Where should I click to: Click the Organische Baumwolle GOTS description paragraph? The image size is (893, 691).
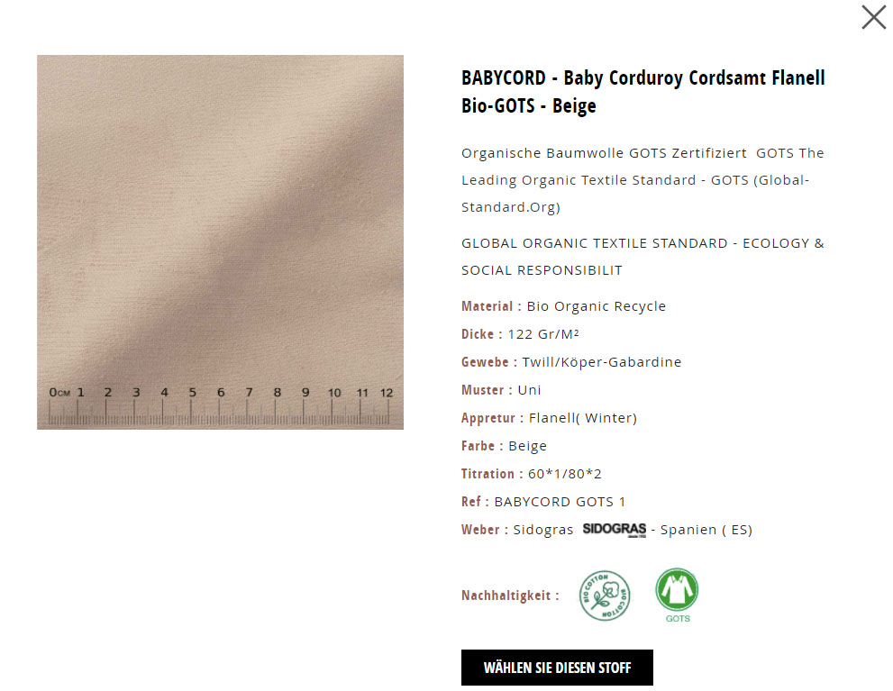(643, 180)
